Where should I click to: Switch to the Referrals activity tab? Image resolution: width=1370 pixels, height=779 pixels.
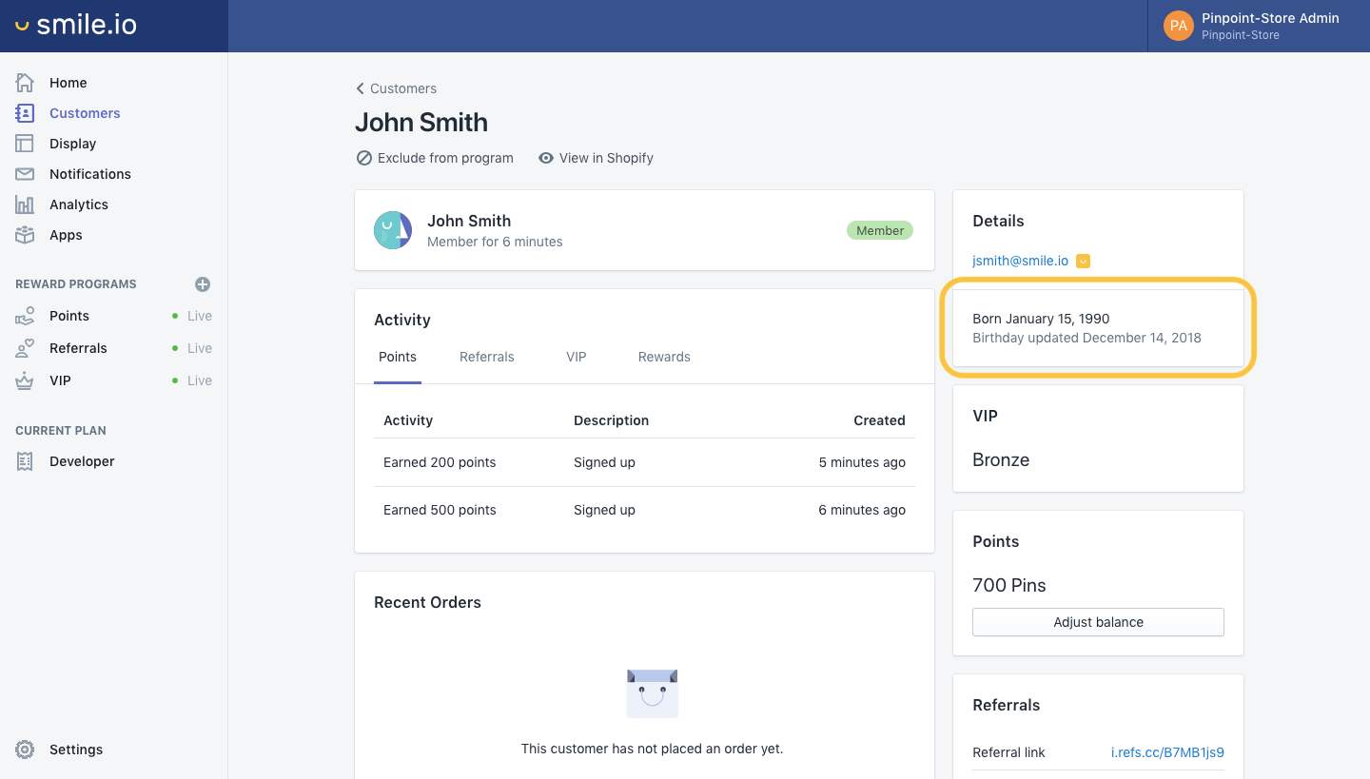[x=486, y=357]
